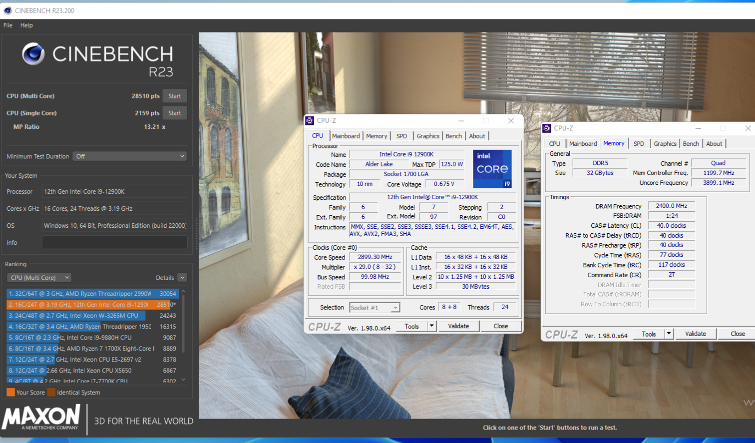Switch to Graphics tab in CPU-Z Memory window

point(665,144)
